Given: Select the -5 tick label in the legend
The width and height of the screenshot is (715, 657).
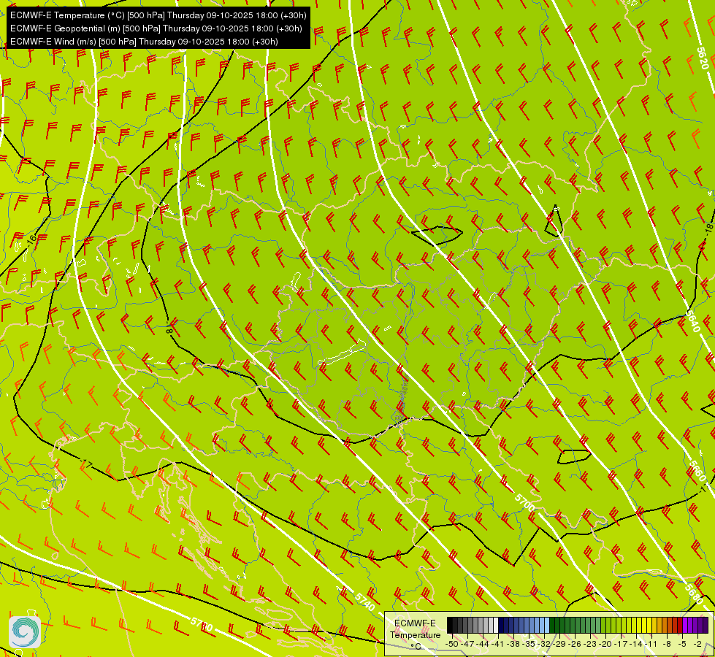Looking at the screenshot, I should 682,645.
